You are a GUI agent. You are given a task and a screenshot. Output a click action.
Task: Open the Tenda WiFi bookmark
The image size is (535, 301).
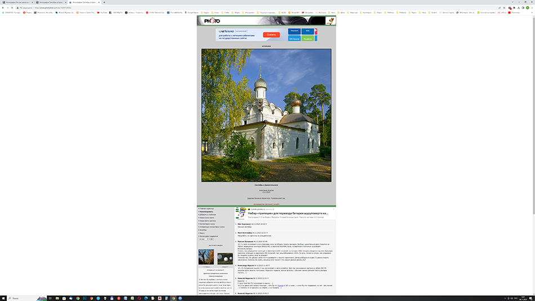[294, 12]
